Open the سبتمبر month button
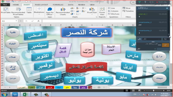Screen dimensions: 173x97 coord(38,46)
